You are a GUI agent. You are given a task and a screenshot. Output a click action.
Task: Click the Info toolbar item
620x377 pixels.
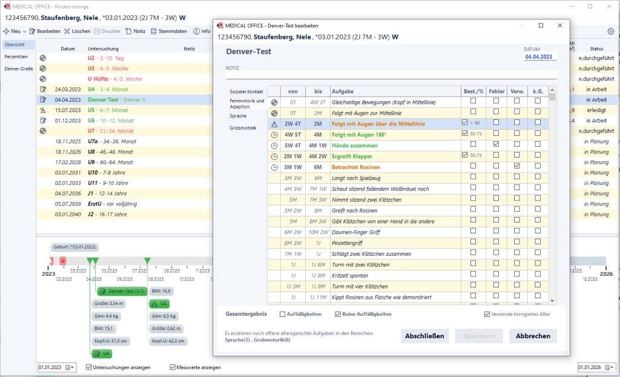(202, 31)
